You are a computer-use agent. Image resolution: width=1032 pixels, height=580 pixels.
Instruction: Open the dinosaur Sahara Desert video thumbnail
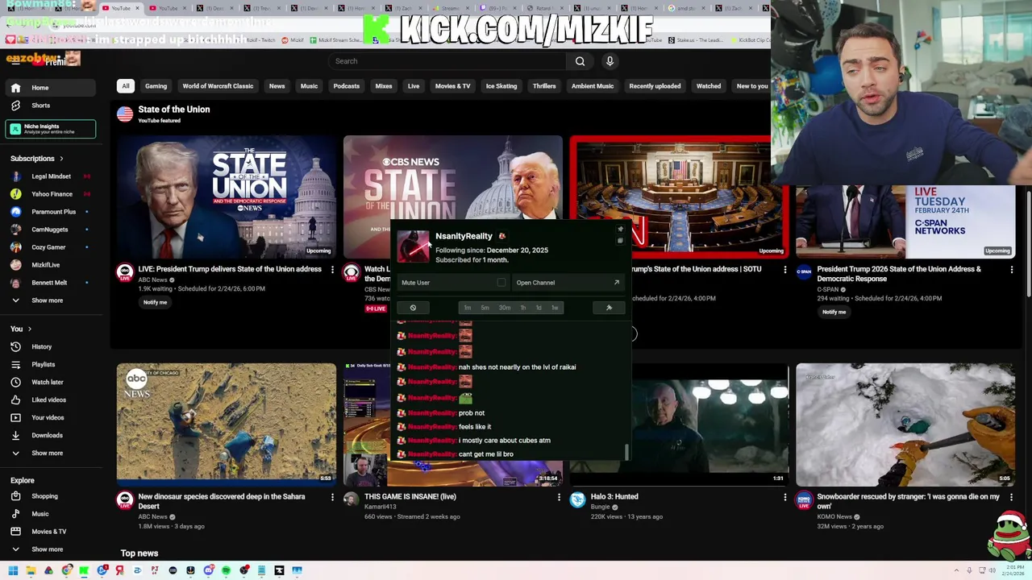(227, 425)
